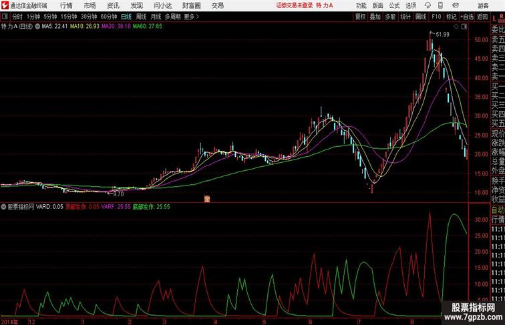This screenshot has width=505, height=325.
Task: Click the 底部发作: 25.55 indicator label
Action: click(x=152, y=207)
